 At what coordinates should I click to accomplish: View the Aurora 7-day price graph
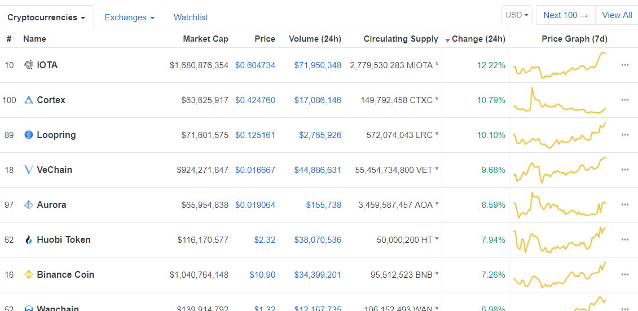[560, 205]
